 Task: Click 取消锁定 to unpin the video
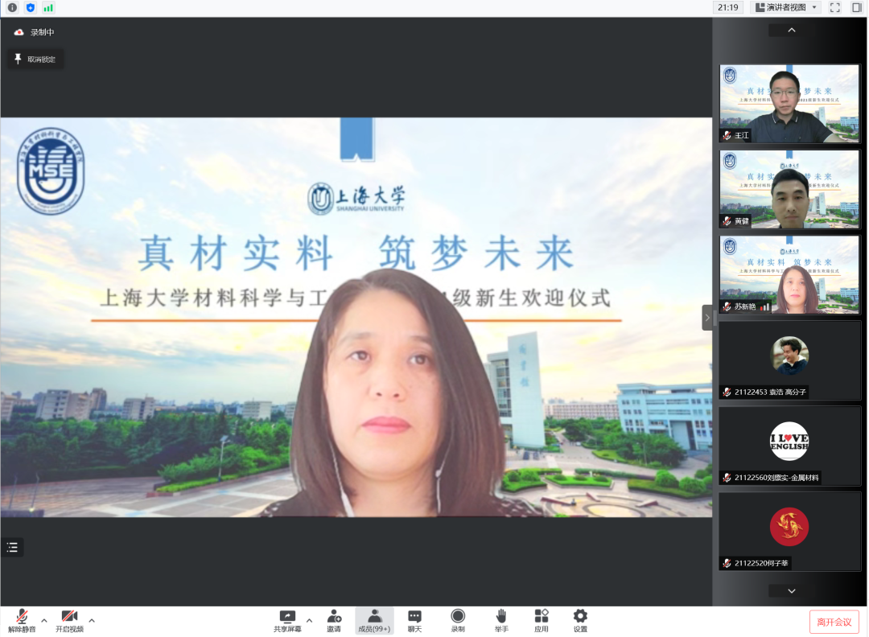pos(35,59)
